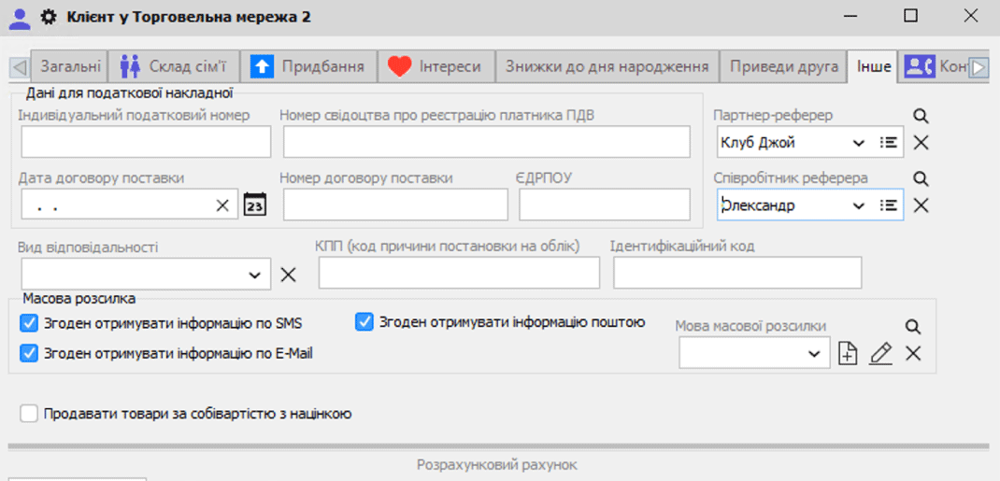Open the Знижки до дня народження tab
Image resolution: width=1000 pixels, height=481 pixels.
(607, 66)
